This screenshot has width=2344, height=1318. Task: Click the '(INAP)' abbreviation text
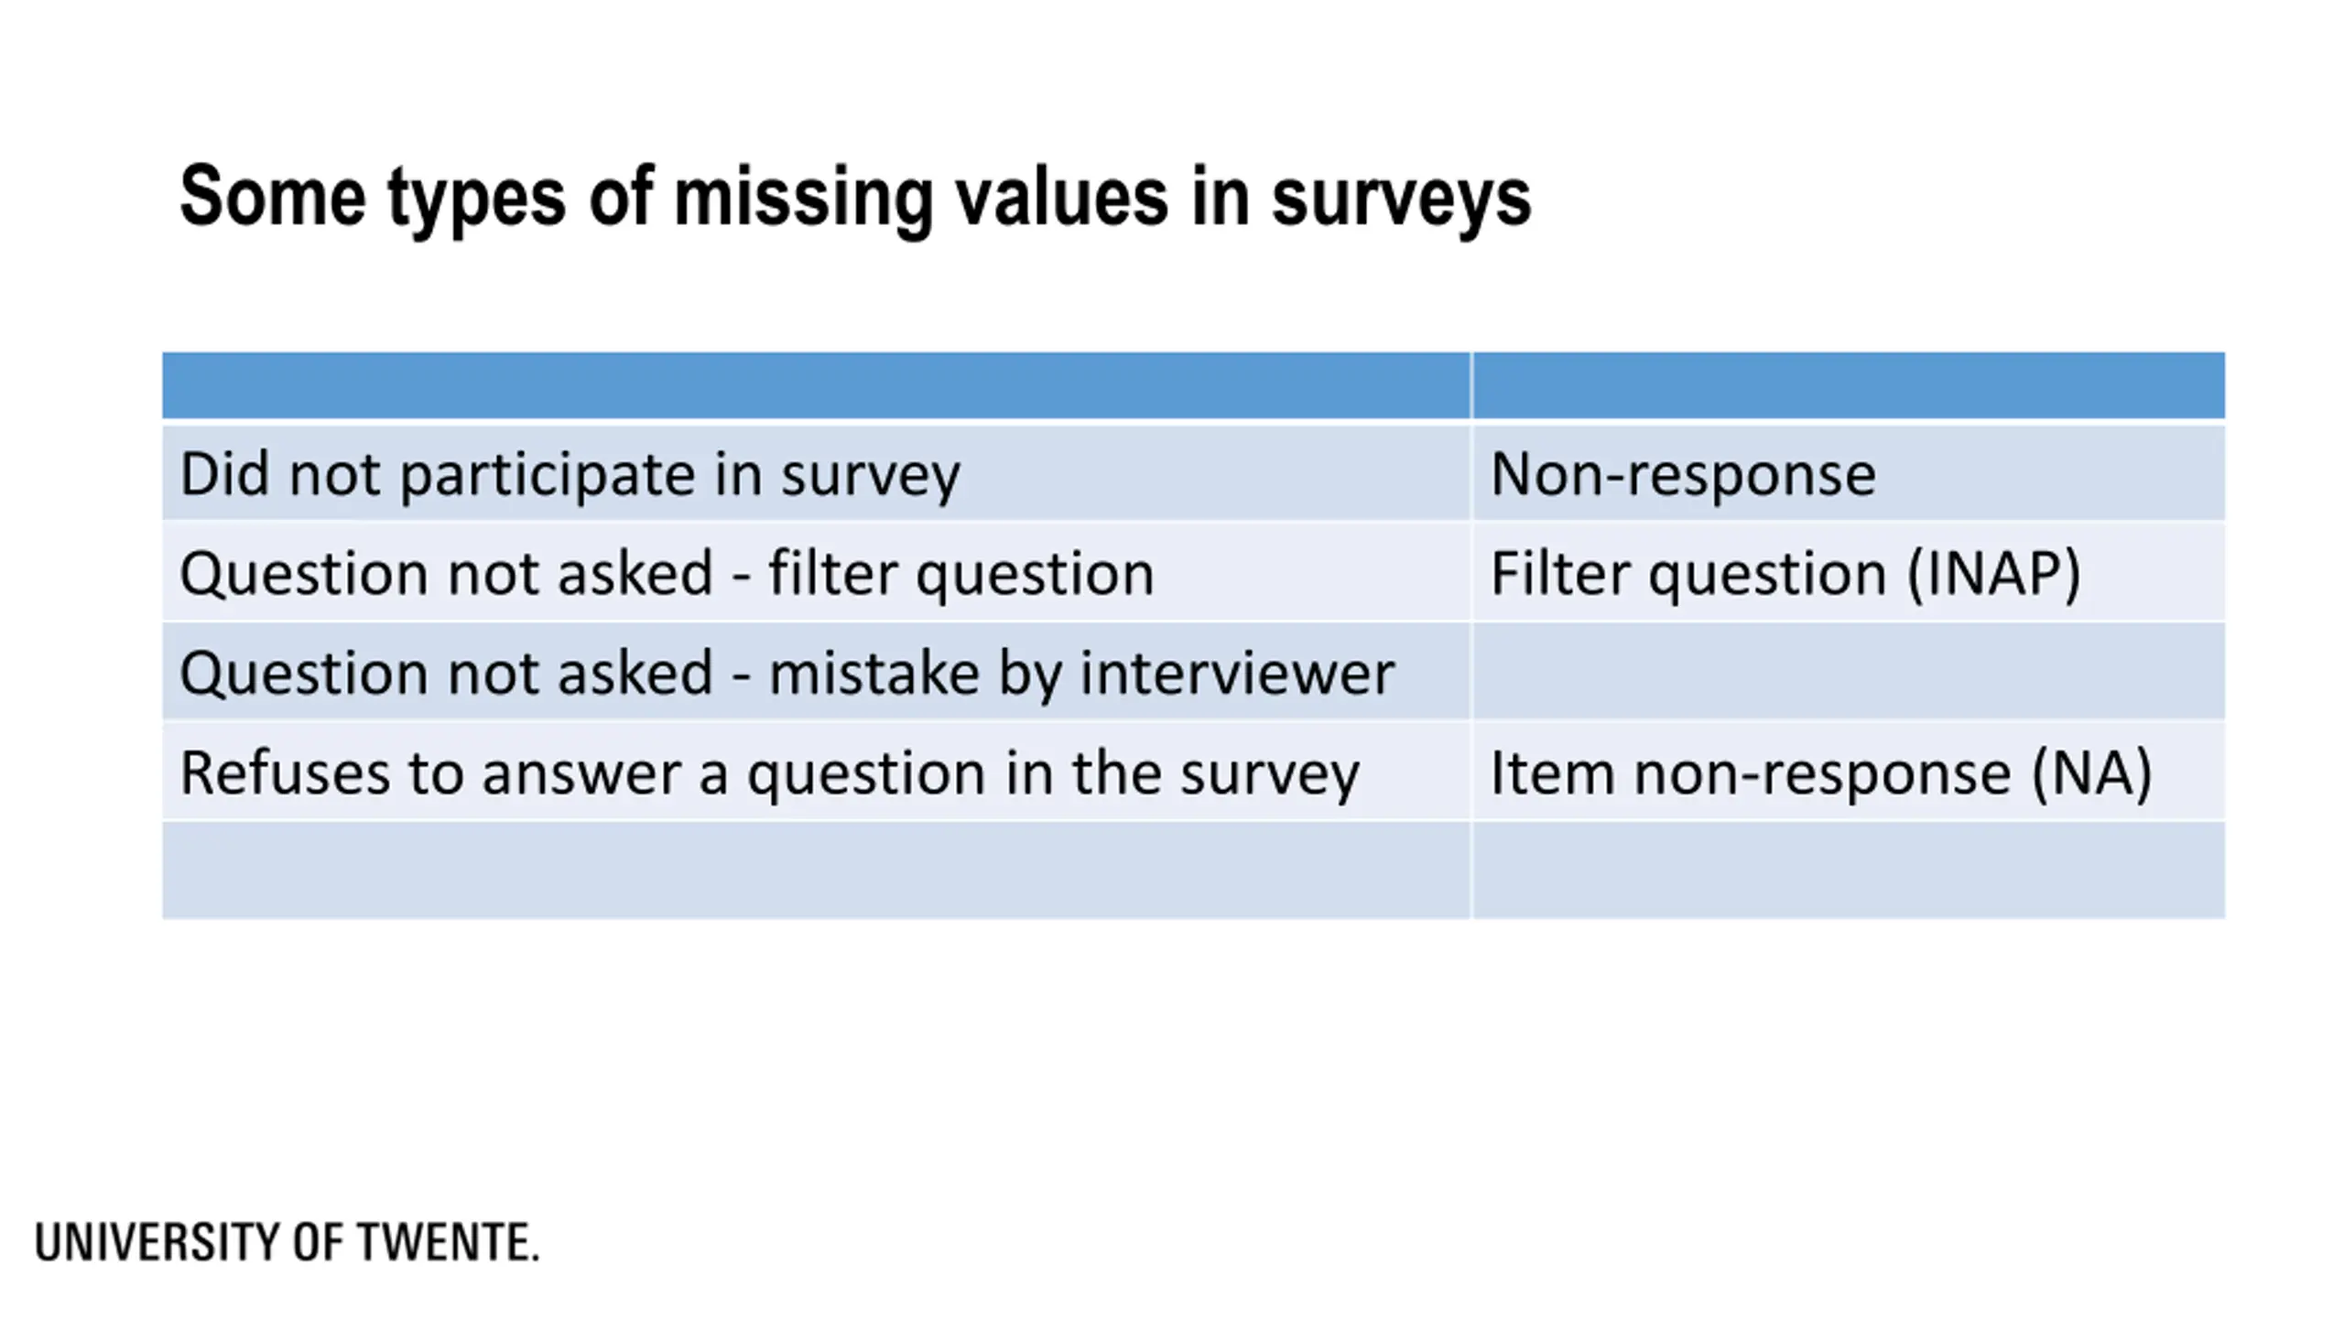click(1993, 575)
